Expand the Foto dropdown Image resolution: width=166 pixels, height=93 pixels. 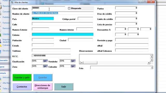pos(152,67)
